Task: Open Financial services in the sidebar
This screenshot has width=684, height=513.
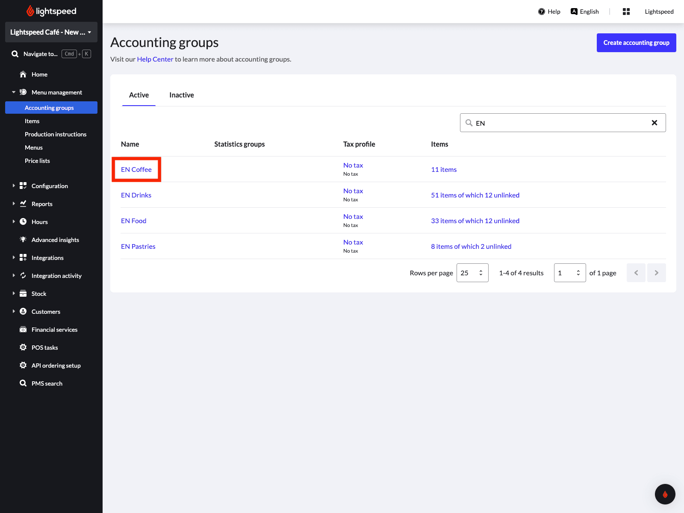Action: coord(54,330)
